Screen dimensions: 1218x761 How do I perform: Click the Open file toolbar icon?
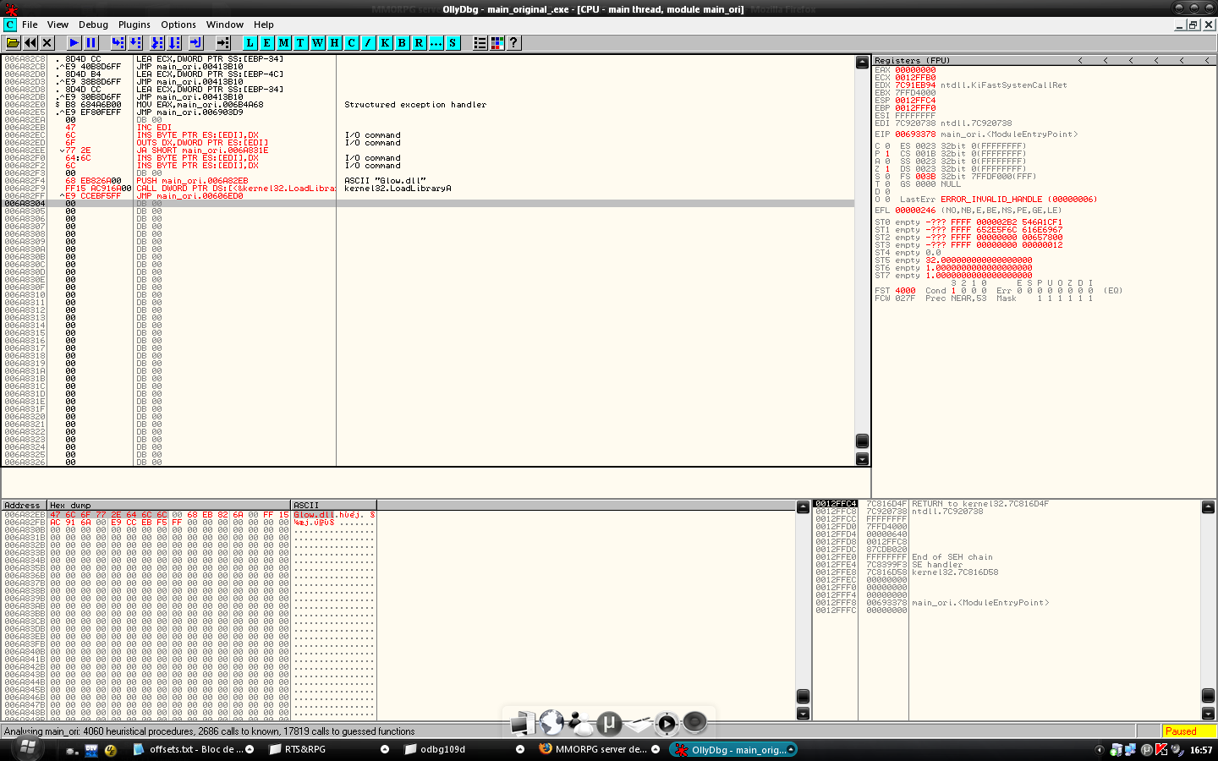(13, 43)
